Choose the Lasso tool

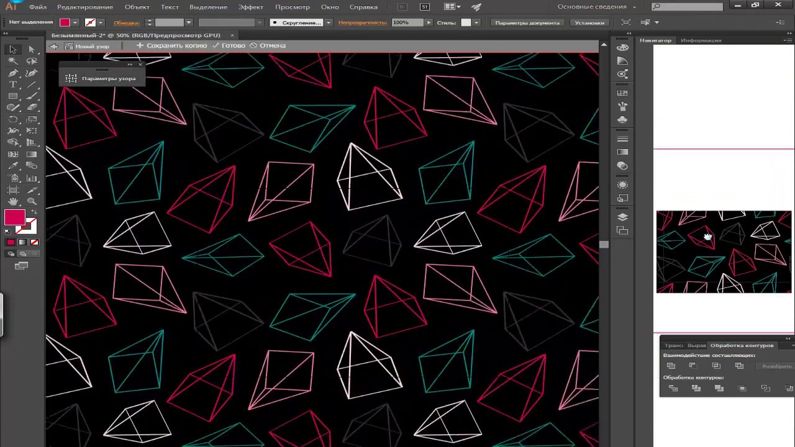(x=32, y=61)
